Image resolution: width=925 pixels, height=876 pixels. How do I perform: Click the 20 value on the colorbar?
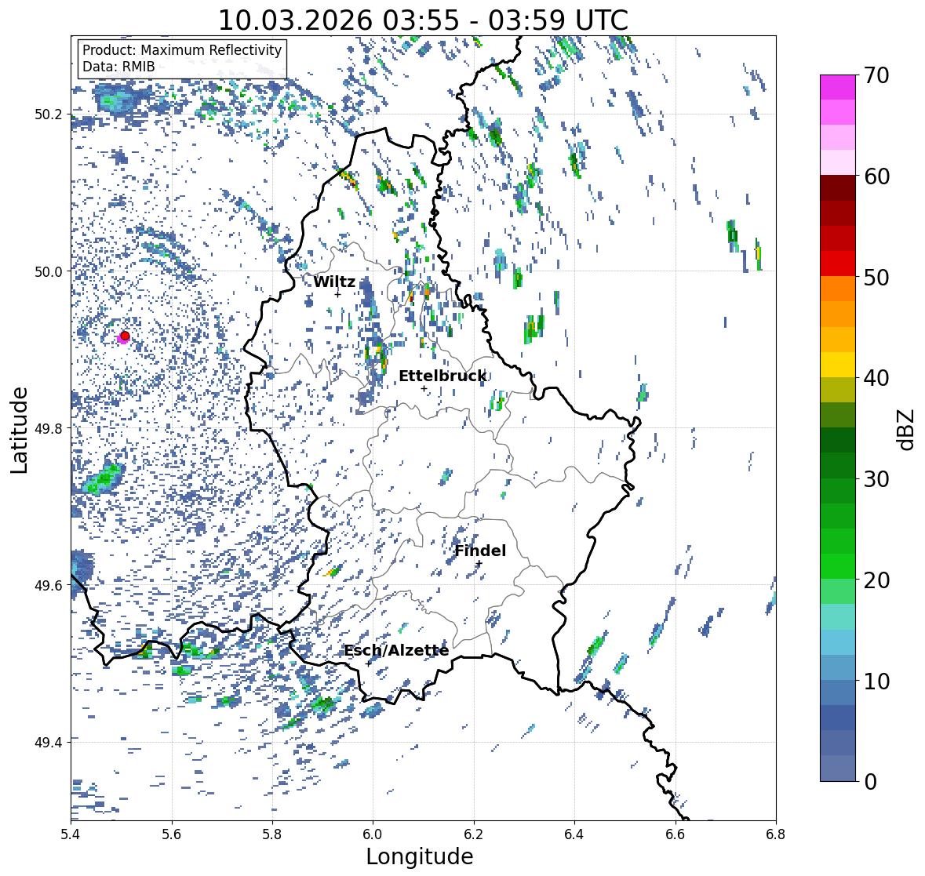click(876, 580)
